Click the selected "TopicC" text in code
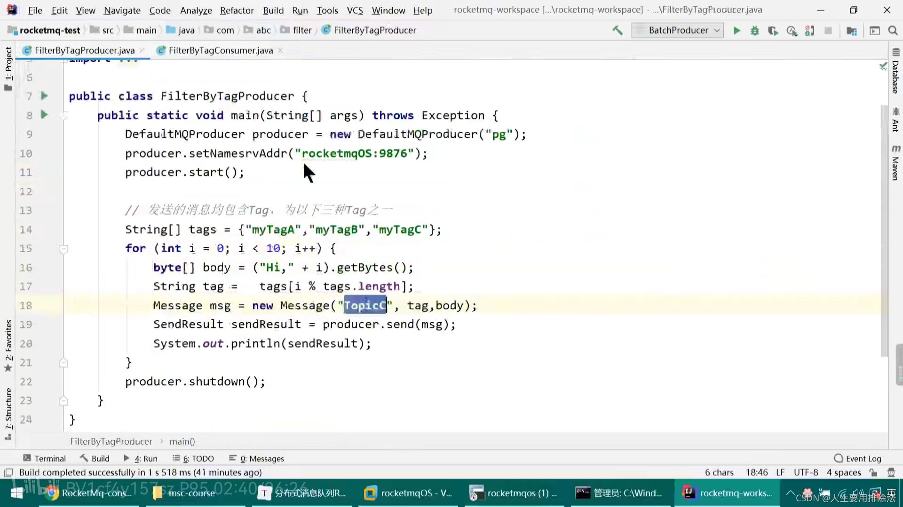The image size is (903, 507). tap(365, 306)
